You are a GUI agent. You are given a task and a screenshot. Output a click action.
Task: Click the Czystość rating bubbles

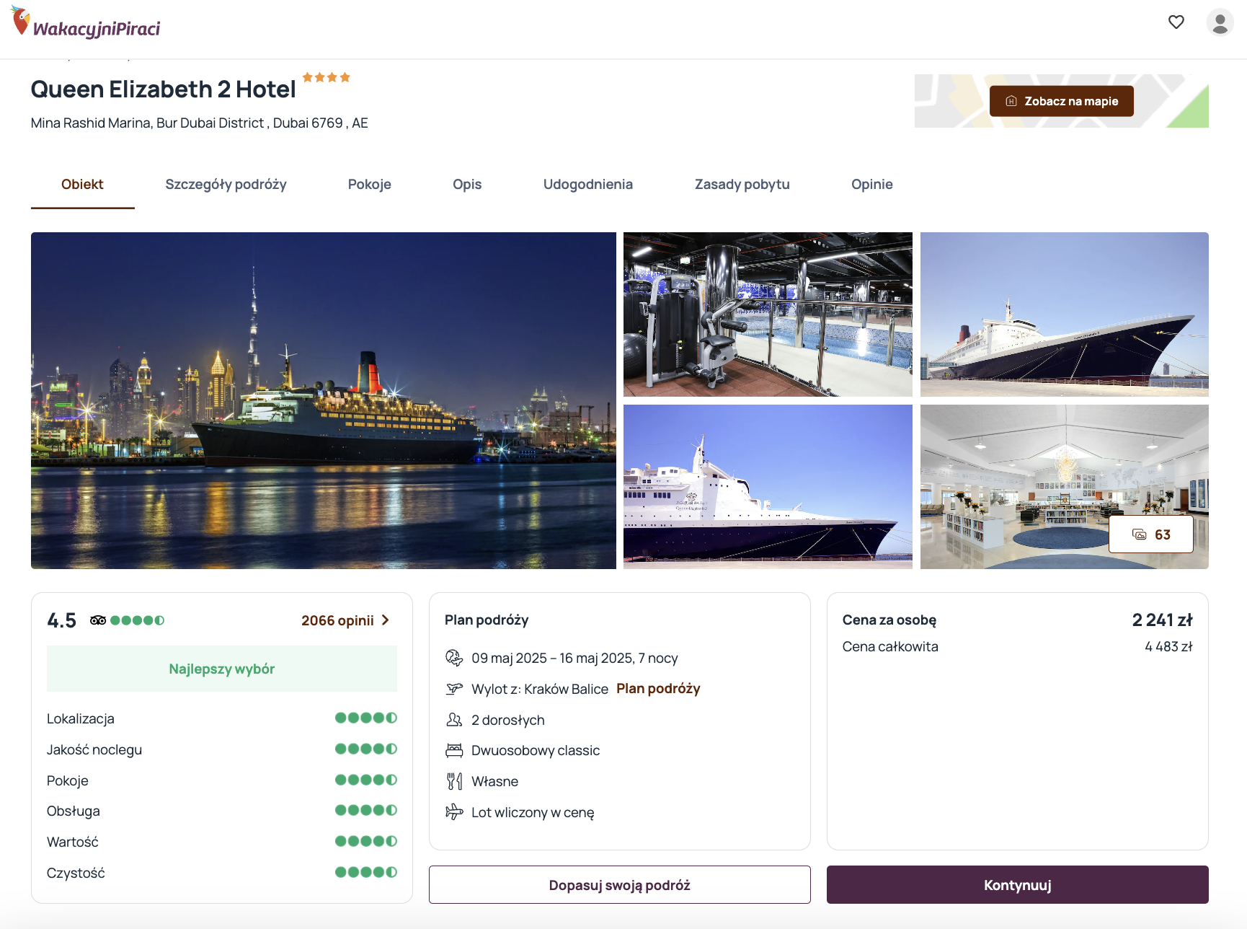click(x=366, y=872)
